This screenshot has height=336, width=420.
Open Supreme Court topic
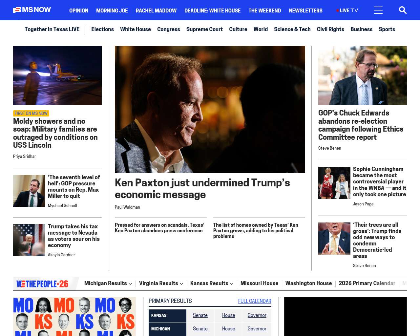[204, 29]
